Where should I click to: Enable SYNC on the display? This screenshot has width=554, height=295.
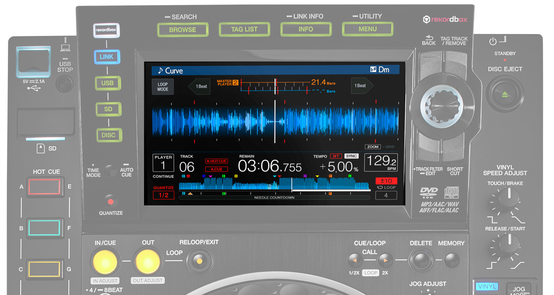351,156
